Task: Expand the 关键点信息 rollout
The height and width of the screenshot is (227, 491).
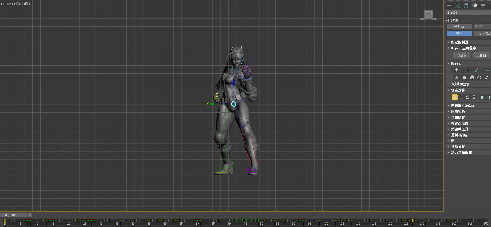Action: pyautogui.click(x=460, y=123)
